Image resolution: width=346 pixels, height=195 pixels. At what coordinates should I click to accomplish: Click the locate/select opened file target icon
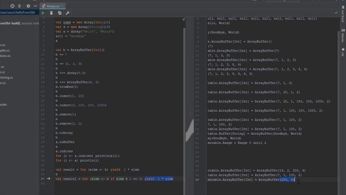(12, 6)
